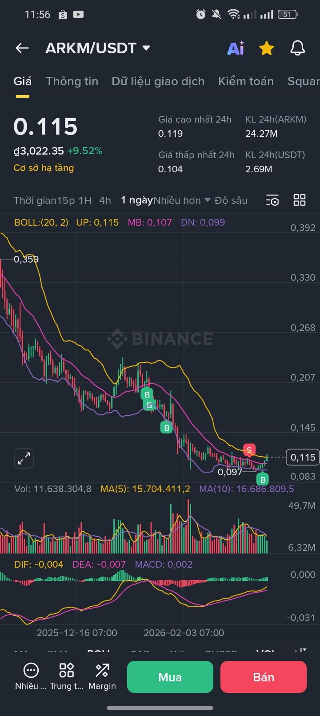The width and height of the screenshot is (320, 716).
Task: Click the MA(5) volume average label
Action: [x=145, y=489]
